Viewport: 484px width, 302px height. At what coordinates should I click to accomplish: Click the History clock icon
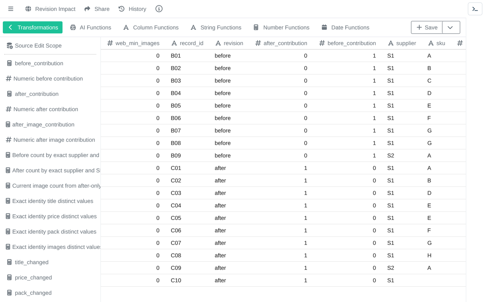coord(121,9)
